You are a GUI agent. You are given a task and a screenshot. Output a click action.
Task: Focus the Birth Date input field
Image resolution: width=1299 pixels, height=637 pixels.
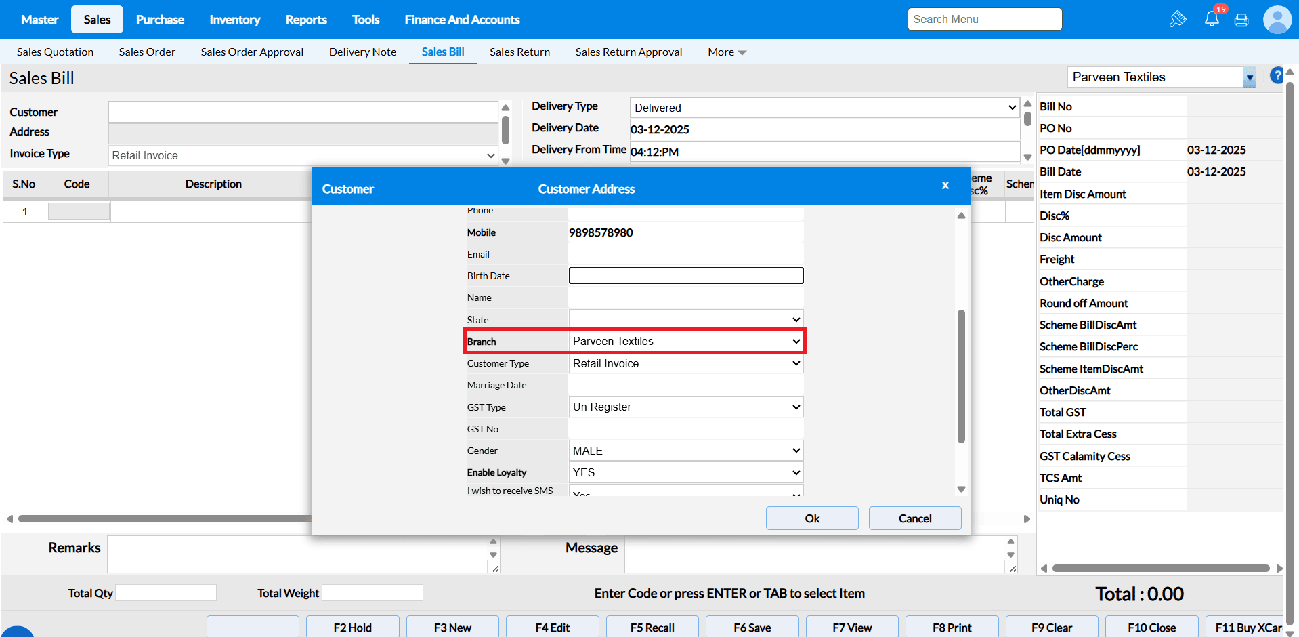(x=686, y=276)
